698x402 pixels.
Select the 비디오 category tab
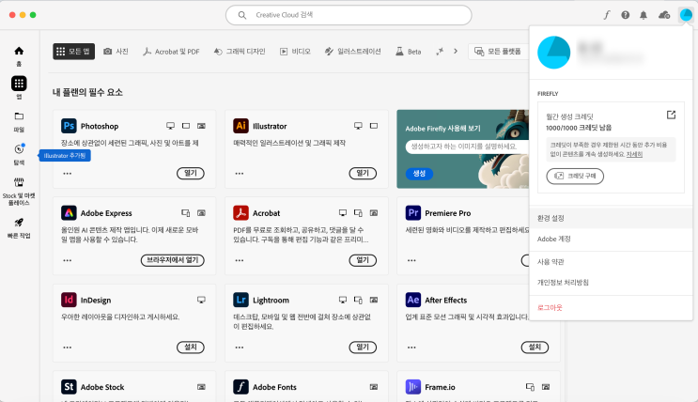(295, 52)
